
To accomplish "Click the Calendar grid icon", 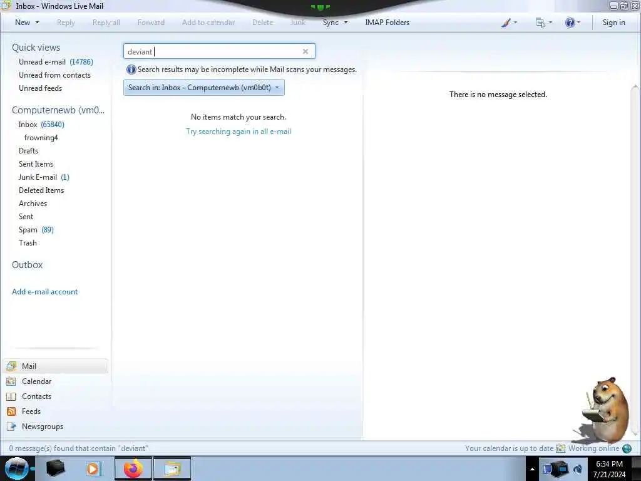I will tap(11, 381).
